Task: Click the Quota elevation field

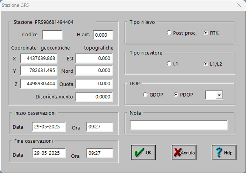Action: (94, 84)
